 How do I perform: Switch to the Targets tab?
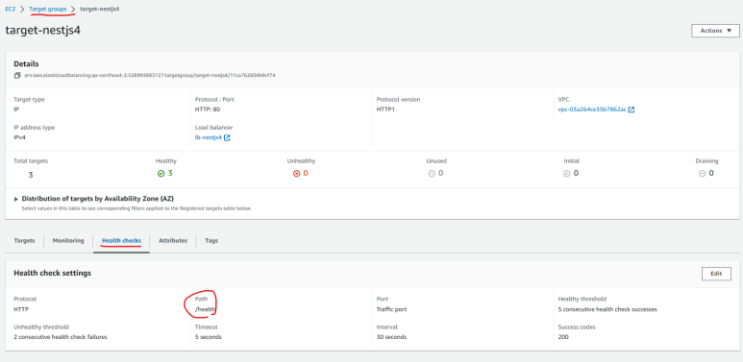click(x=25, y=240)
